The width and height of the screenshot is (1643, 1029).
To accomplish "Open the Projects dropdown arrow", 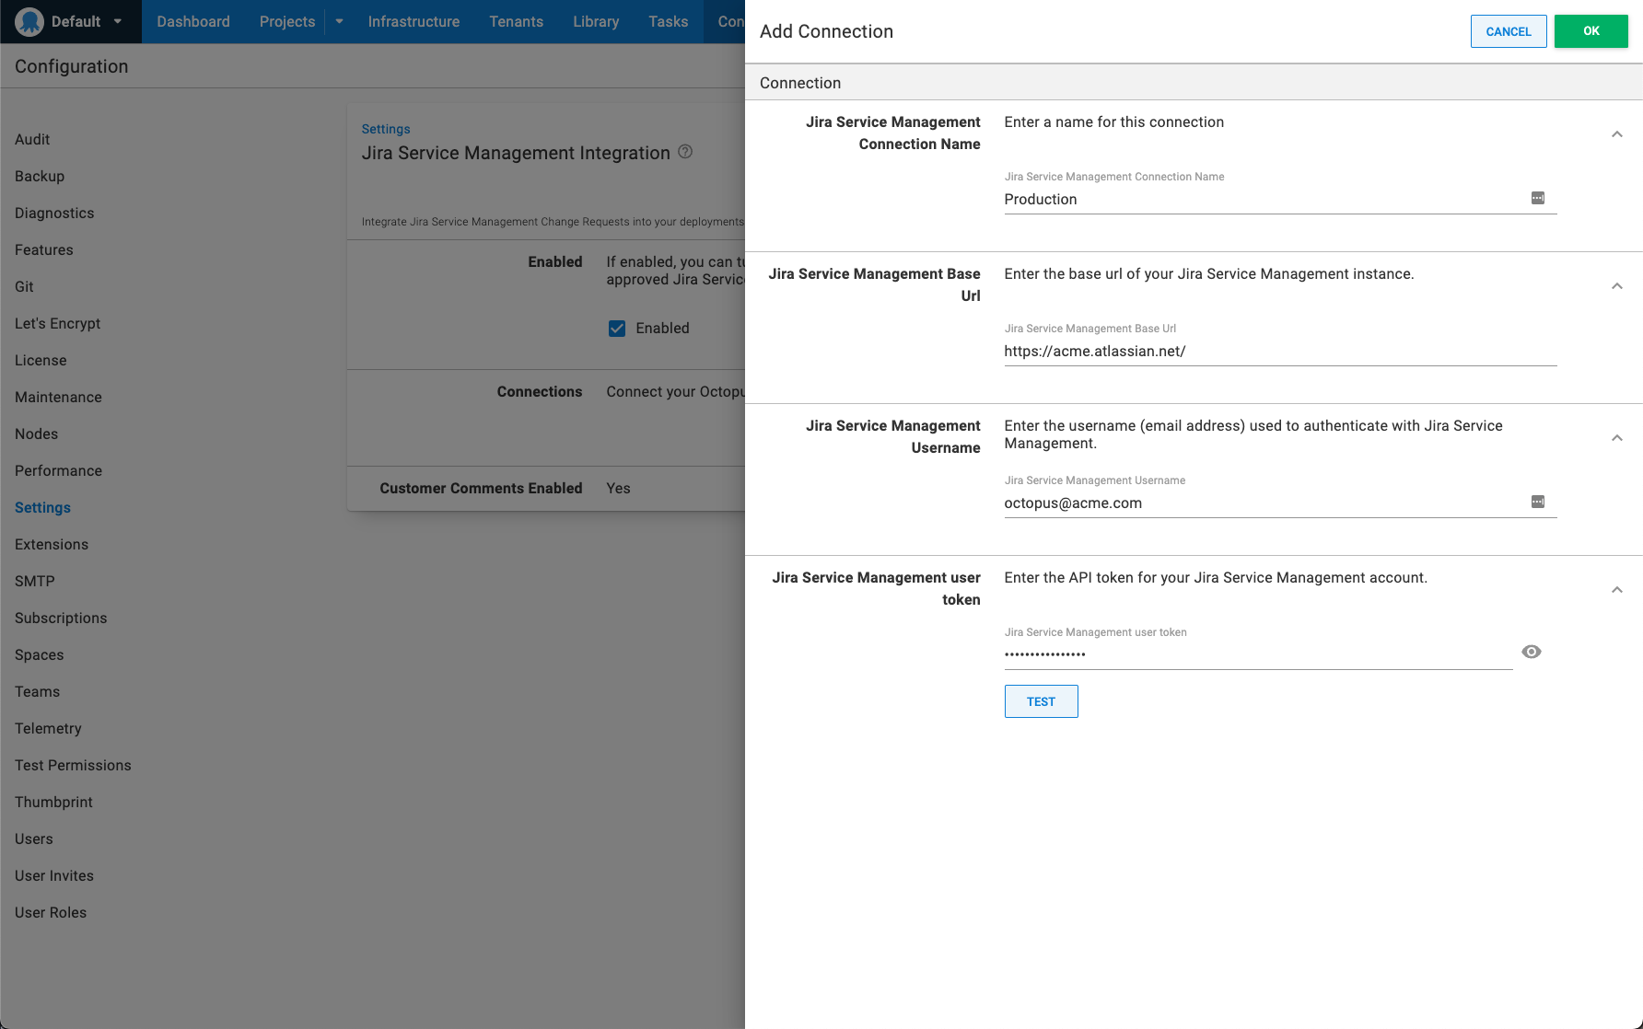I will tap(338, 21).
